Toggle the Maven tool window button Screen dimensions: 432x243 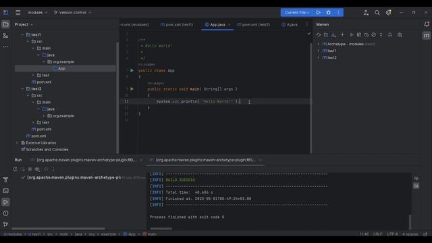point(427,36)
